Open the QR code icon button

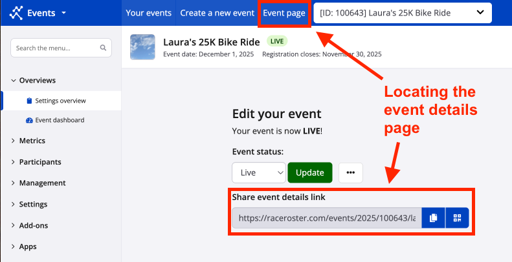coord(457,218)
